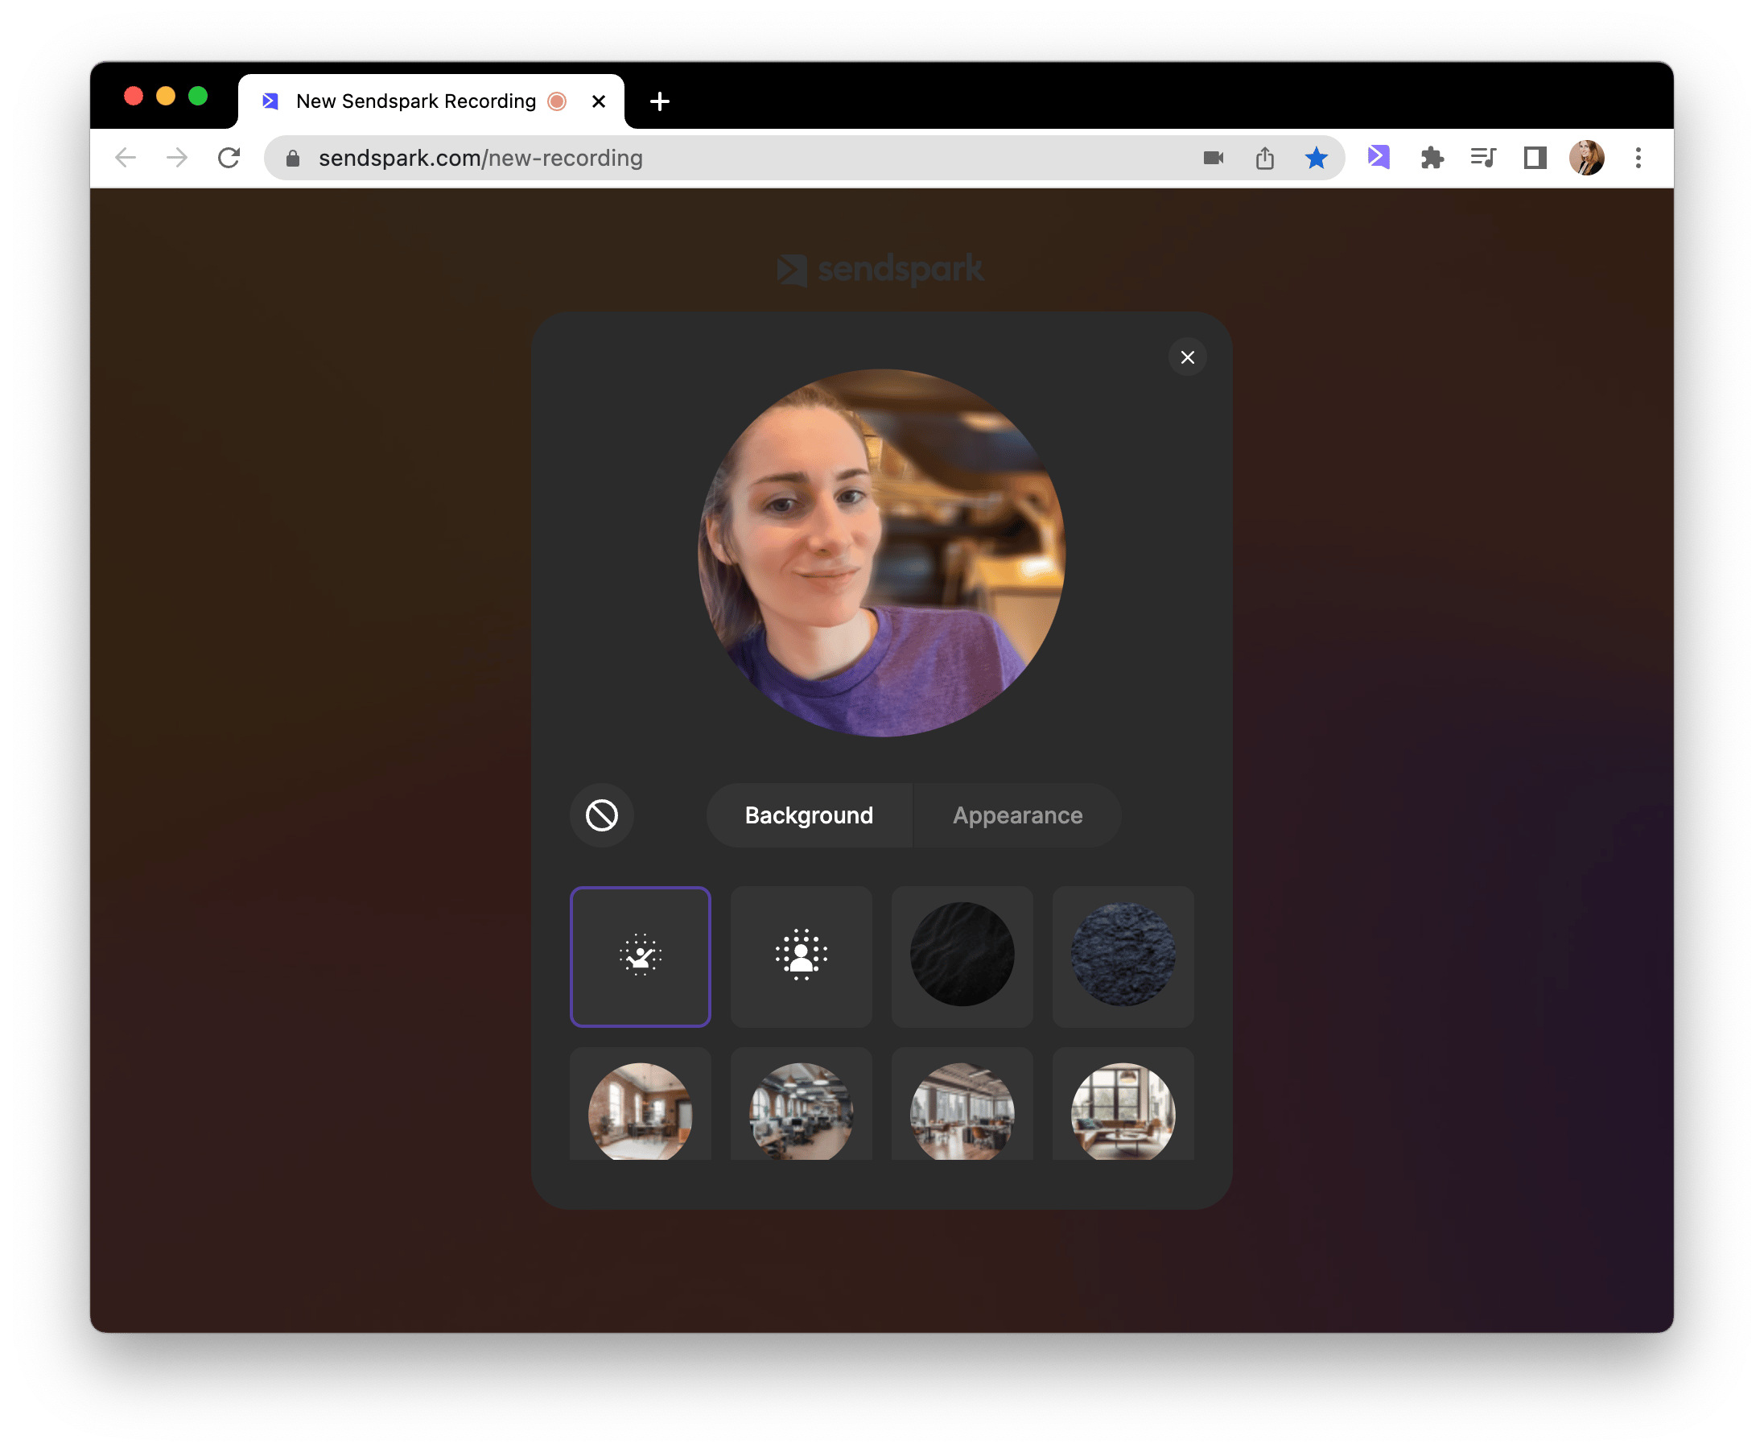Reload the Sendspark page
This screenshot has height=1452, width=1764.
coord(229,157)
